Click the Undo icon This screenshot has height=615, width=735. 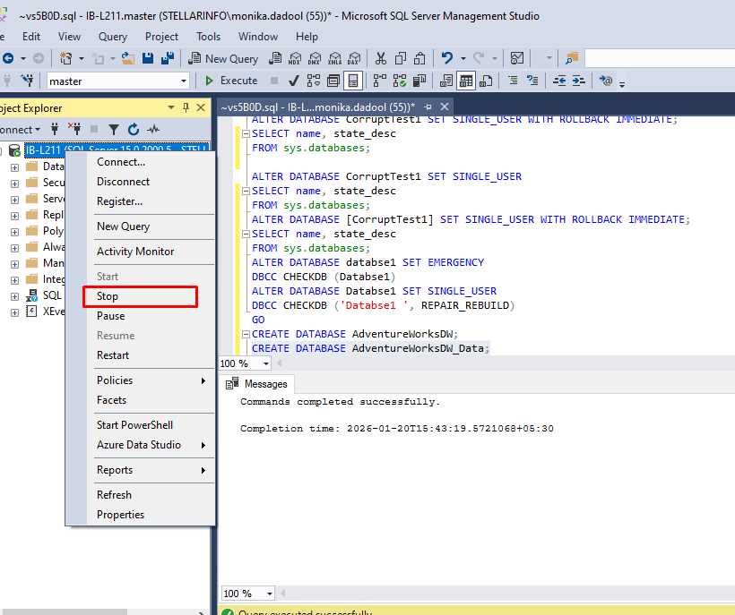[447, 57]
